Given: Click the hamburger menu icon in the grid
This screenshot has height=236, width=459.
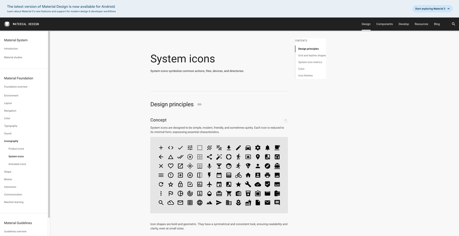Looking at the screenshot, I should pyautogui.click(x=161, y=175).
